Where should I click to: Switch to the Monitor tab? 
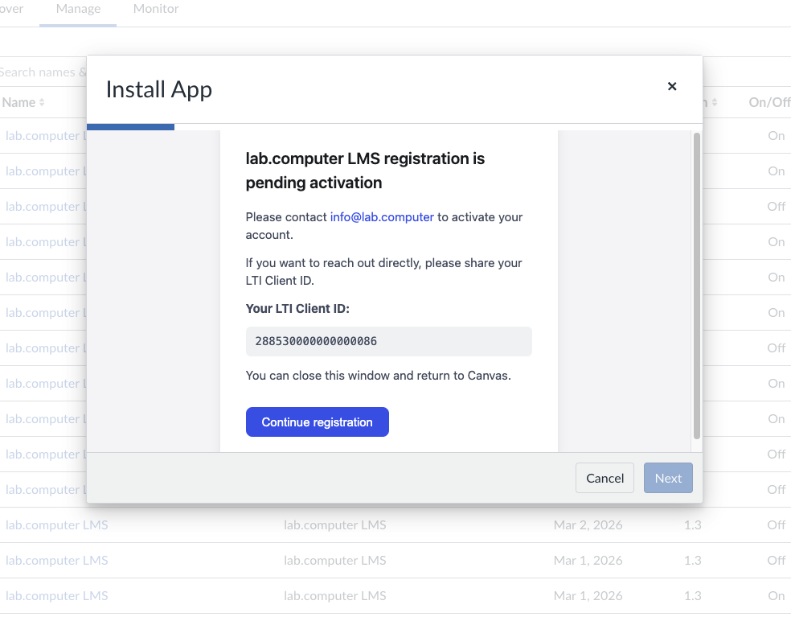click(156, 9)
